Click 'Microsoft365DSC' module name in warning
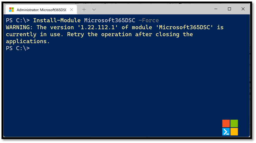 tap(184, 27)
